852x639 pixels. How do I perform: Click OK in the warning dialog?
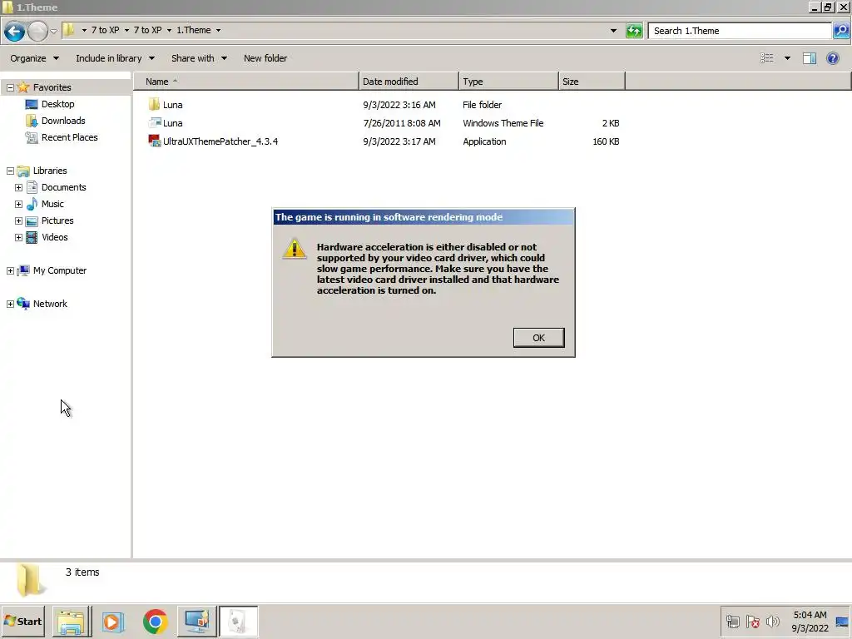[538, 338]
